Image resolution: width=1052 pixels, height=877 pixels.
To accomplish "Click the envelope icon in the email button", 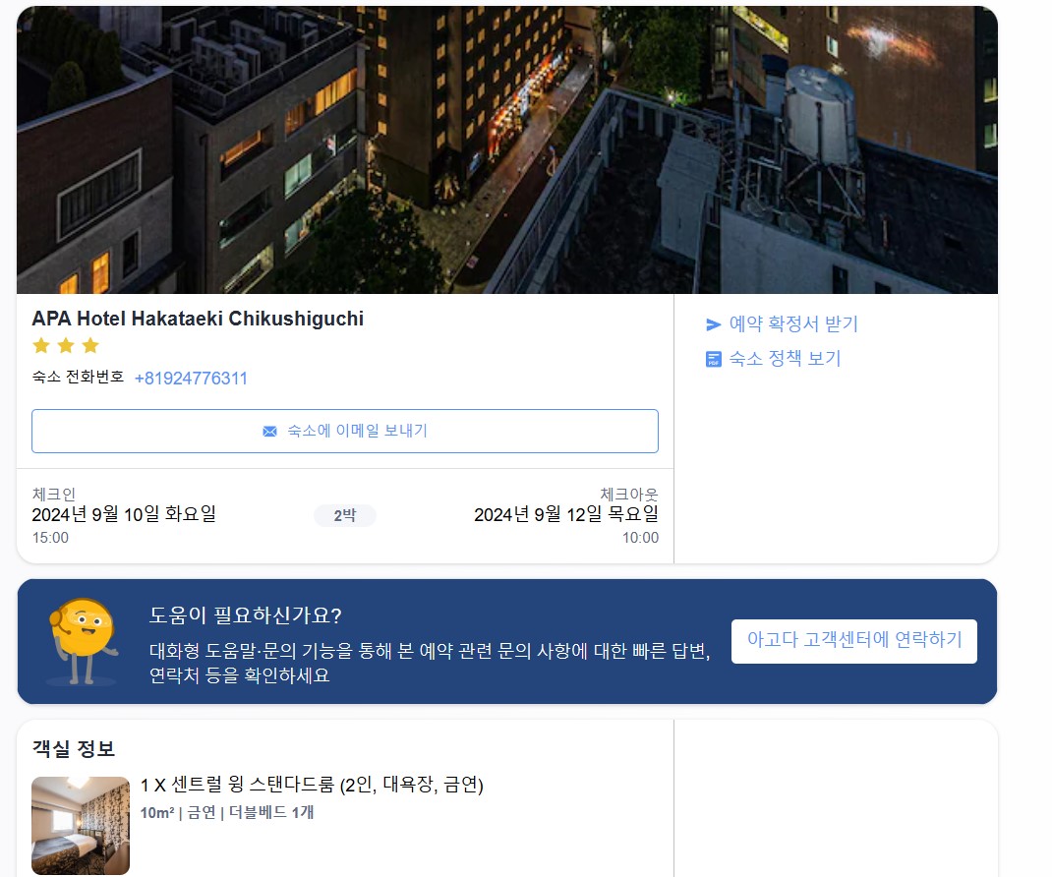I will click(x=269, y=431).
